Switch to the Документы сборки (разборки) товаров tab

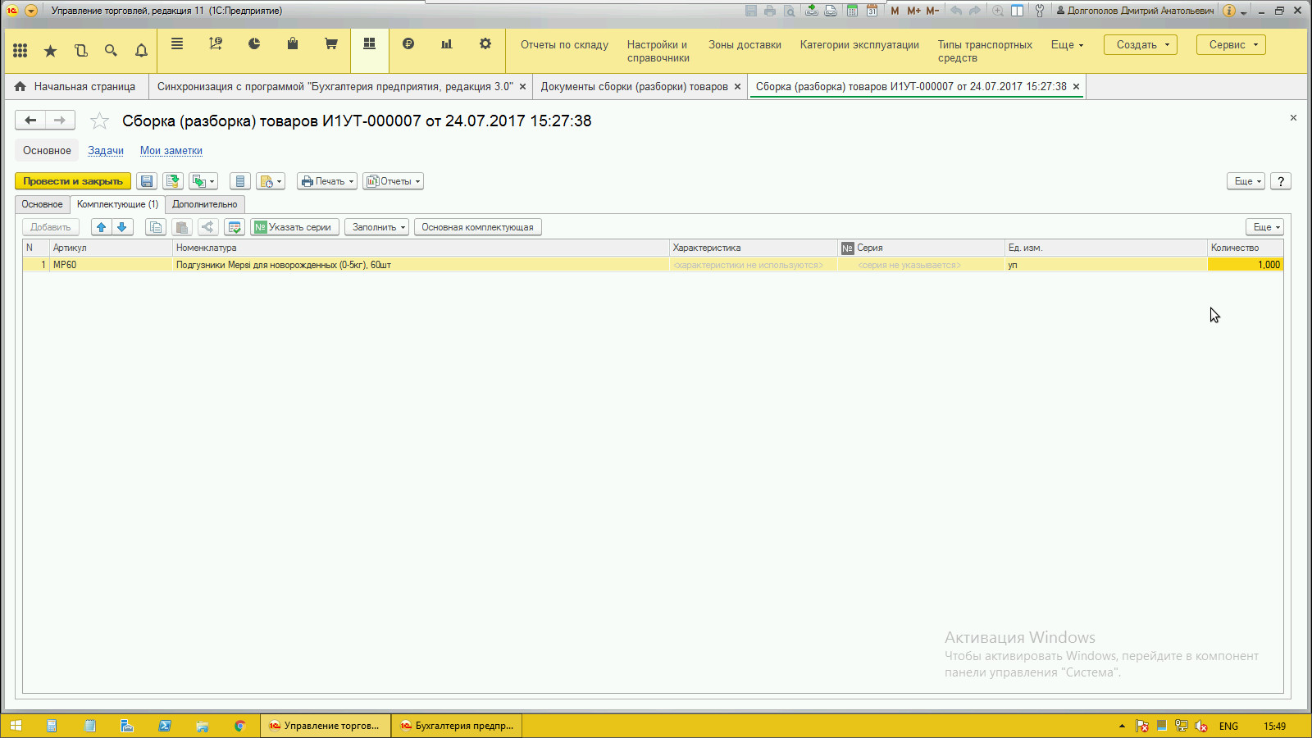pyautogui.click(x=634, y=86)
